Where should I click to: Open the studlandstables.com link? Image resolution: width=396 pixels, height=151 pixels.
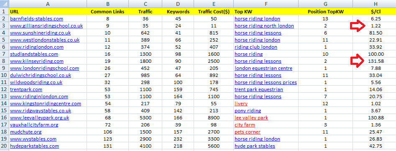34,54
